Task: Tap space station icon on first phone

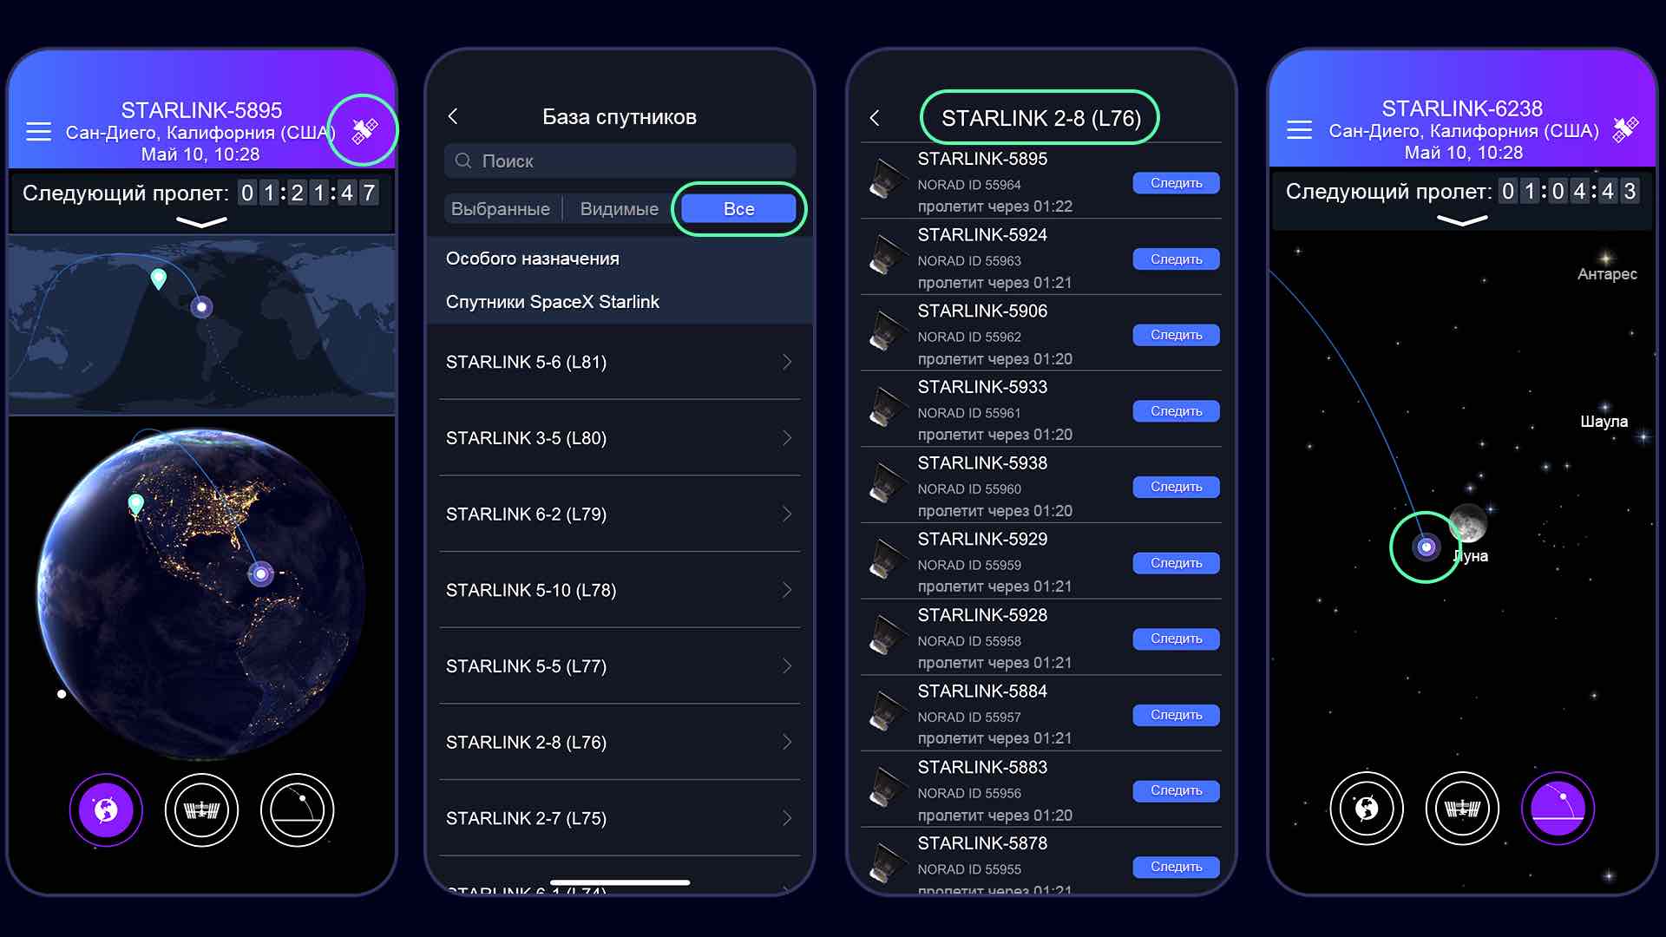Action: tap(201, 810)
